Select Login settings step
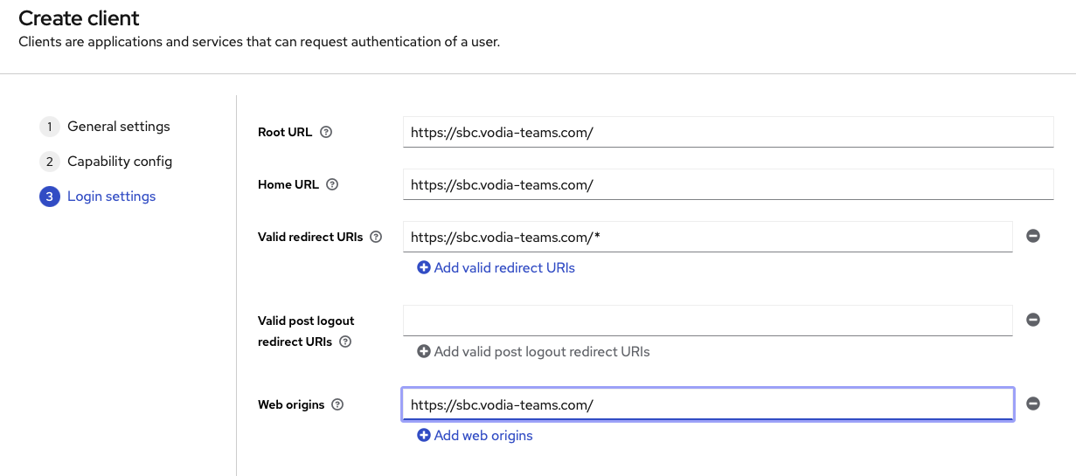 coord(98,197)
